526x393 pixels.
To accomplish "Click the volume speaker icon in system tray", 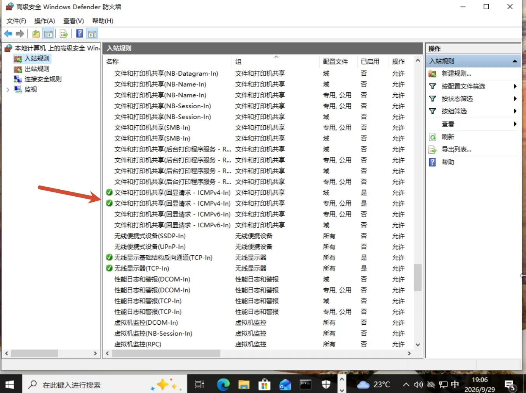I will pos(418,384).
